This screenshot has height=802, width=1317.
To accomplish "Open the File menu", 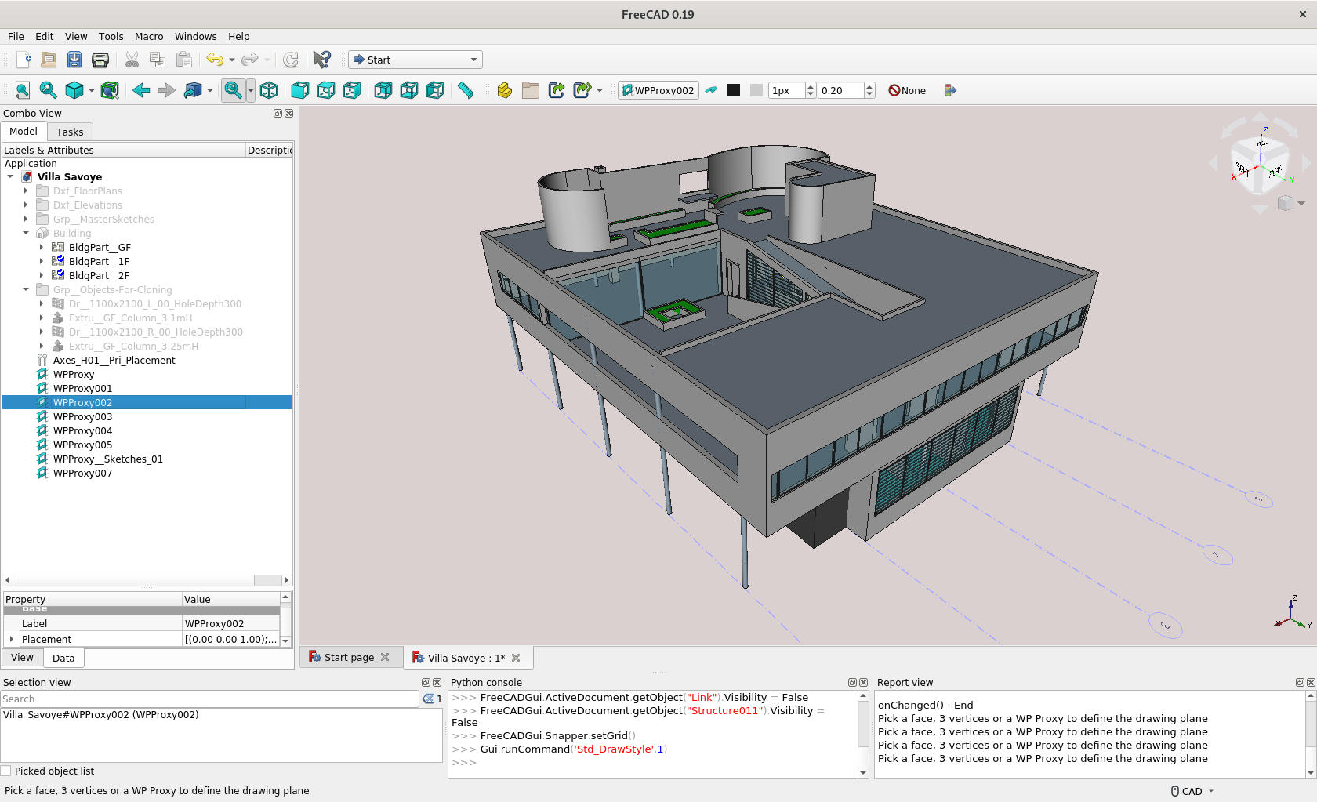I will [16, 36].
